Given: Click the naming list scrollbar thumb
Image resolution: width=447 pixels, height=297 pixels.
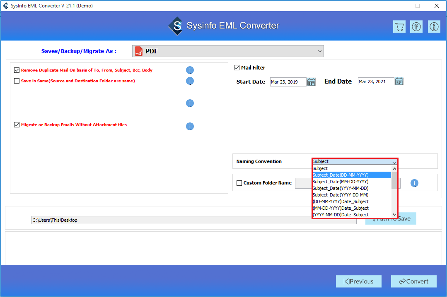Looking at the screenshot, I should pyautogui.click(x=394, y=180).
